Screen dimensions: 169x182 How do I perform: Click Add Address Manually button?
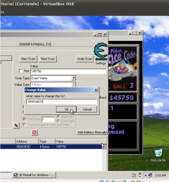tap(92, 132)
